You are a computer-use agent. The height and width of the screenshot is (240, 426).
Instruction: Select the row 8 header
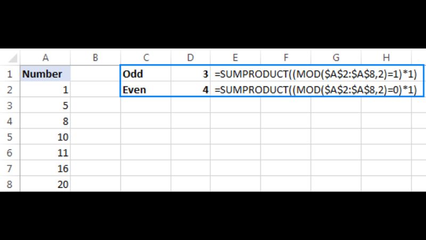[10, 185]
